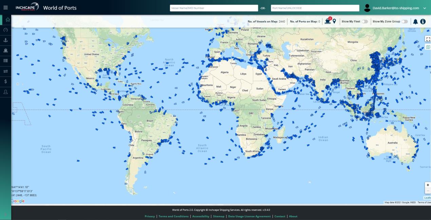Open notifications bell
Screen dimensions: 431x220
[415, 21]
